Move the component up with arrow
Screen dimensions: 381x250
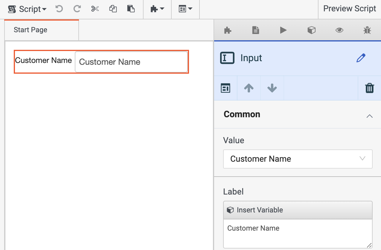point(249,88)
